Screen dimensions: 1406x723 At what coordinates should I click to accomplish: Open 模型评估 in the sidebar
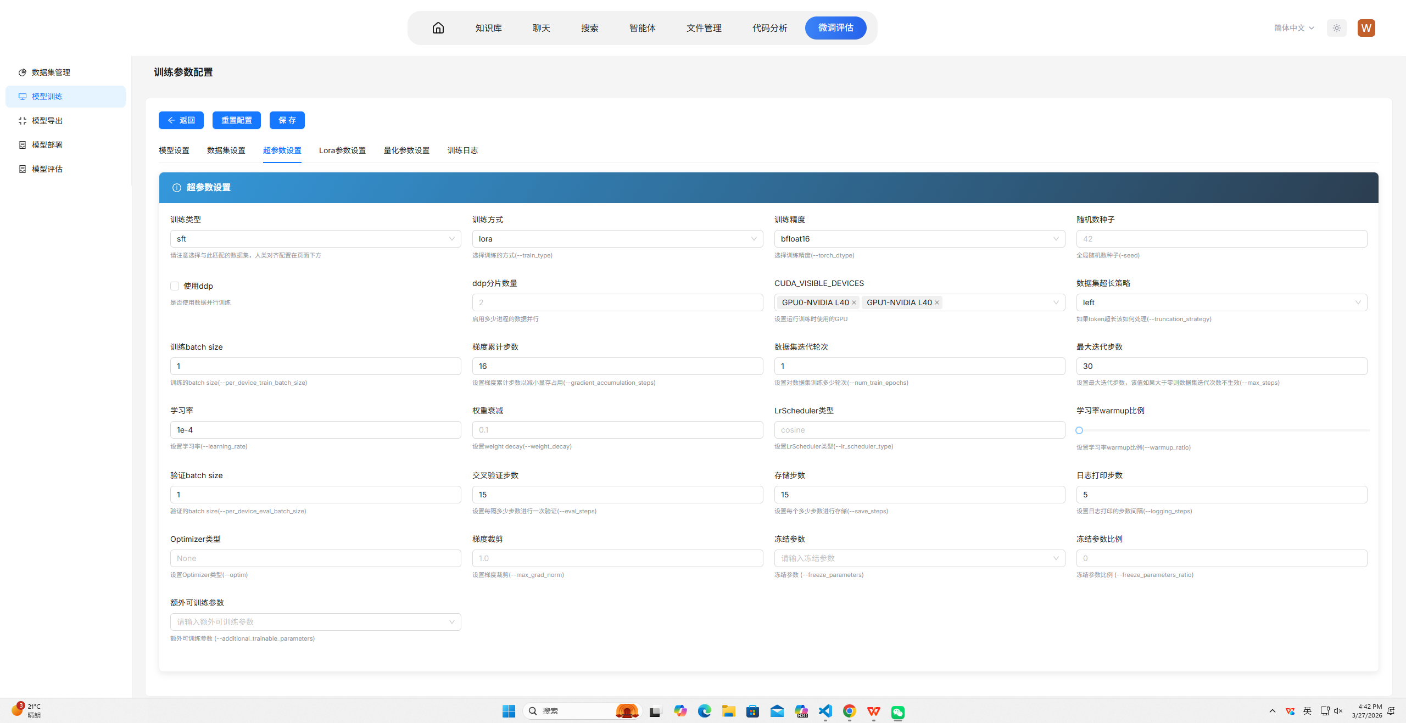pos(47,169)
